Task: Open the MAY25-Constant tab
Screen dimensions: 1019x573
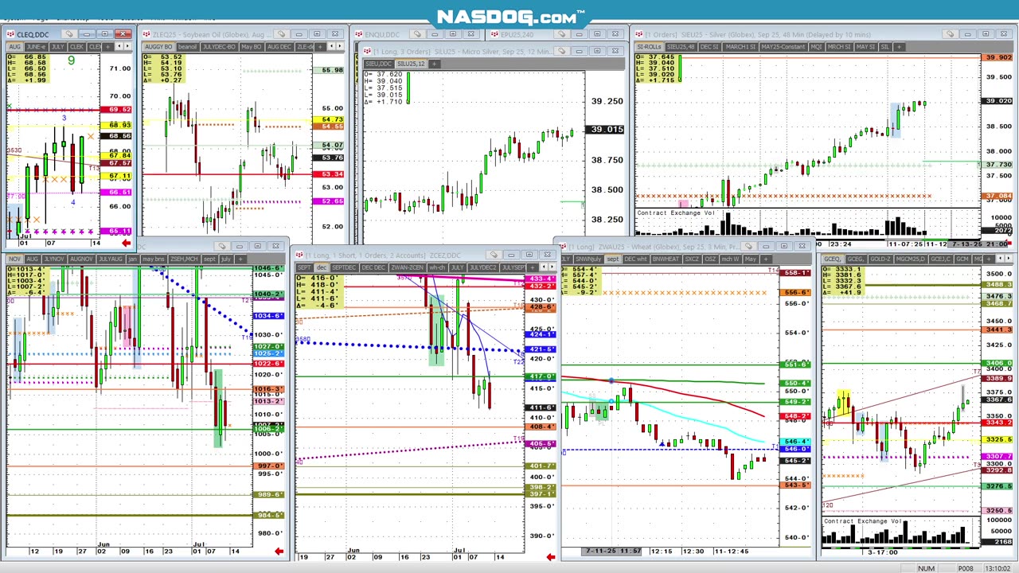Action: [783, 46]
